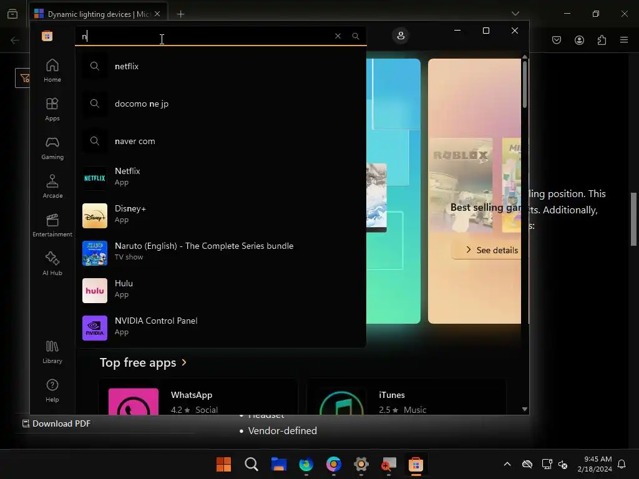Select the 'naver com' suggestion

point(220,141)
